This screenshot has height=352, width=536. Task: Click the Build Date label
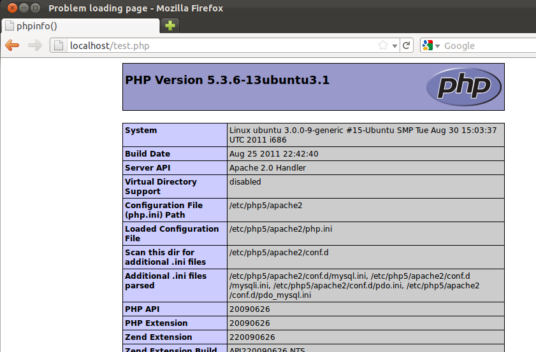tap(147, 154)
